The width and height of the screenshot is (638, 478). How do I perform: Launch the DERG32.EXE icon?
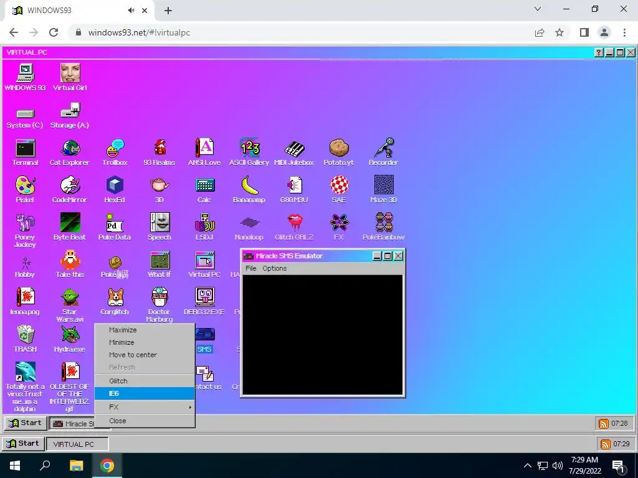[204, 302]
